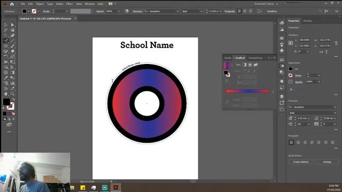Click Fill swatch in Appearance section
The height and width of the screenshot is (192, 342).
pos(290,69)
